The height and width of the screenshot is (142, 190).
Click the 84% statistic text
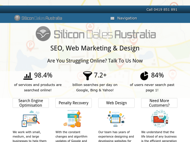coord(157,75)
